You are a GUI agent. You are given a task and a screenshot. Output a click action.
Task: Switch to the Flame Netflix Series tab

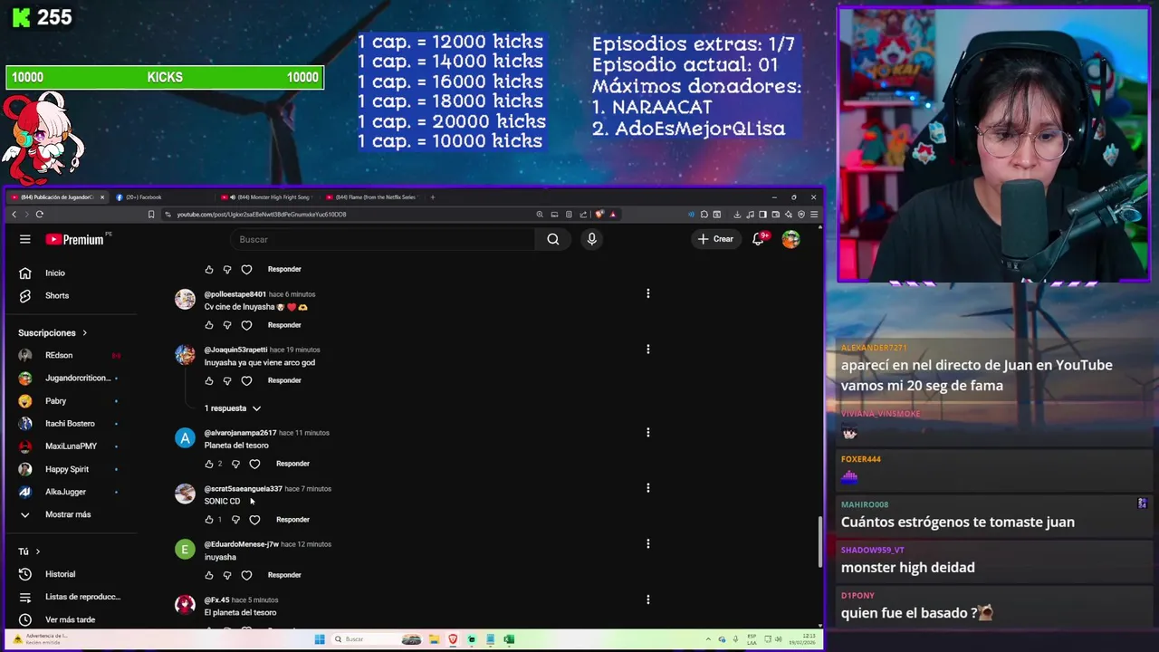click(375, 197)
